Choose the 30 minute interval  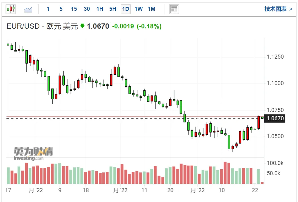pyautogui.click(x=87, y=9)
